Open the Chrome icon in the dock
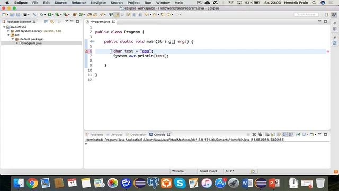Image resolution: width=339 pixels, height=191 pixels. 32,183
